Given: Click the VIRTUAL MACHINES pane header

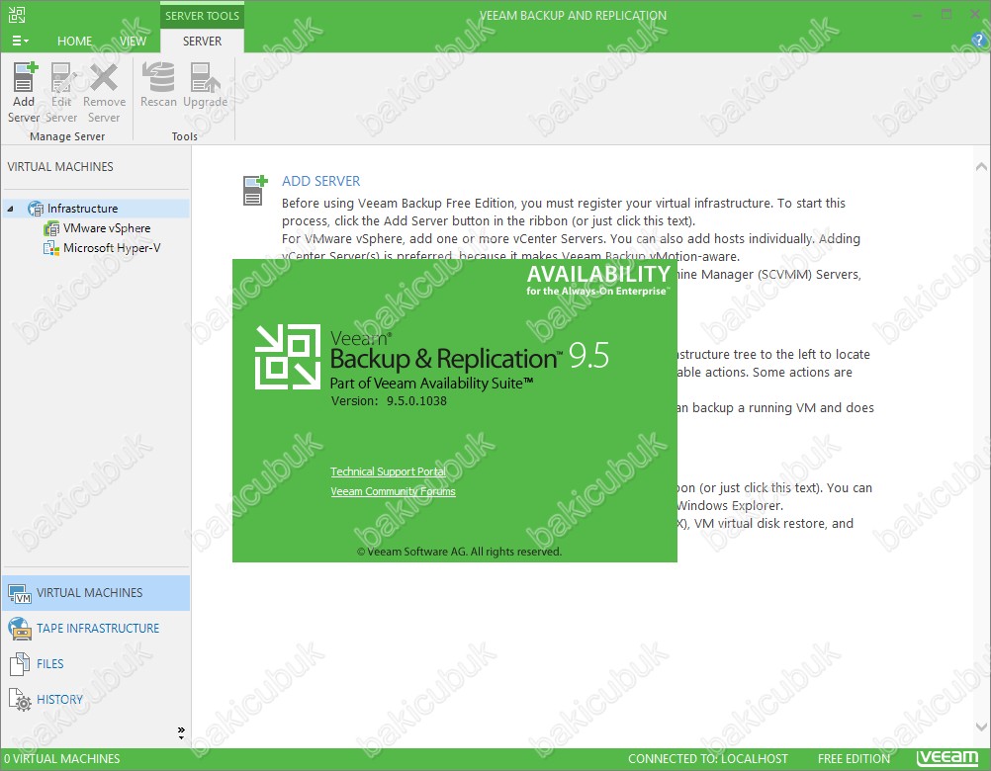Looking at the screenshot, I should 60,167.
